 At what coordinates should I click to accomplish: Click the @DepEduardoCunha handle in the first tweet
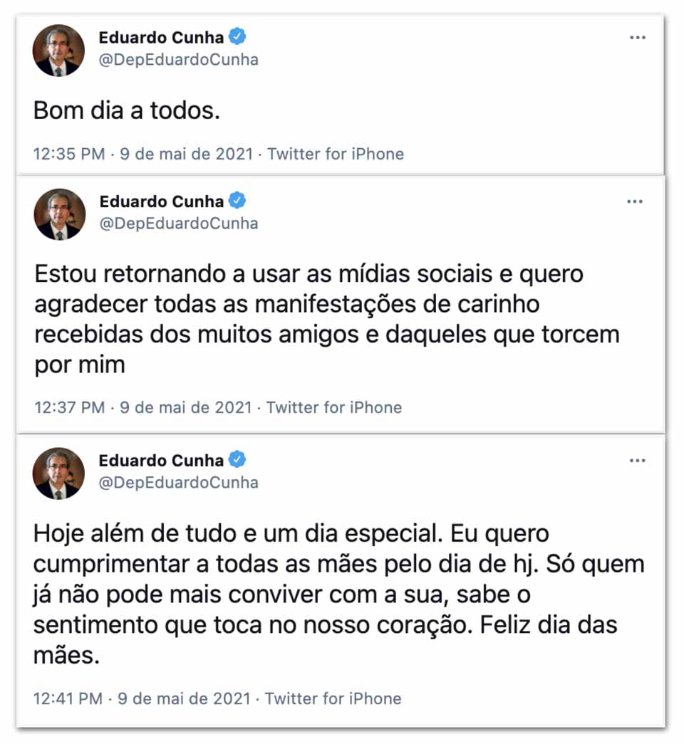178,60
